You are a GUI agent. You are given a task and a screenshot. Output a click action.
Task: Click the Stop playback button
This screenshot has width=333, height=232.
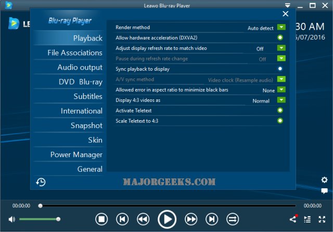tap(101, 219)
